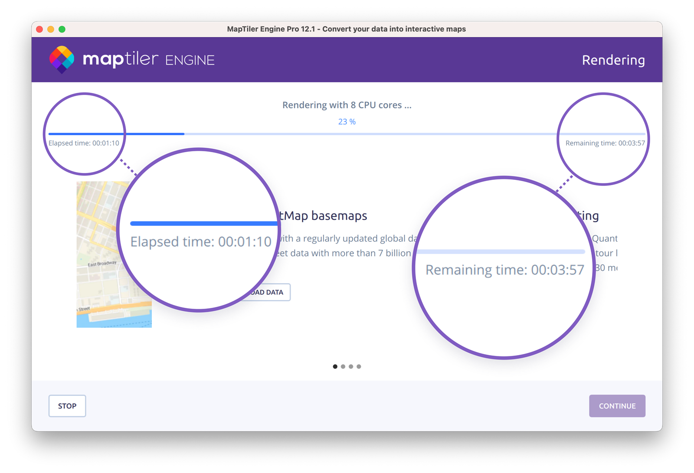
Task: Click the 'Rendering with 8 CPU cores' status text
Action: [347, 105]
